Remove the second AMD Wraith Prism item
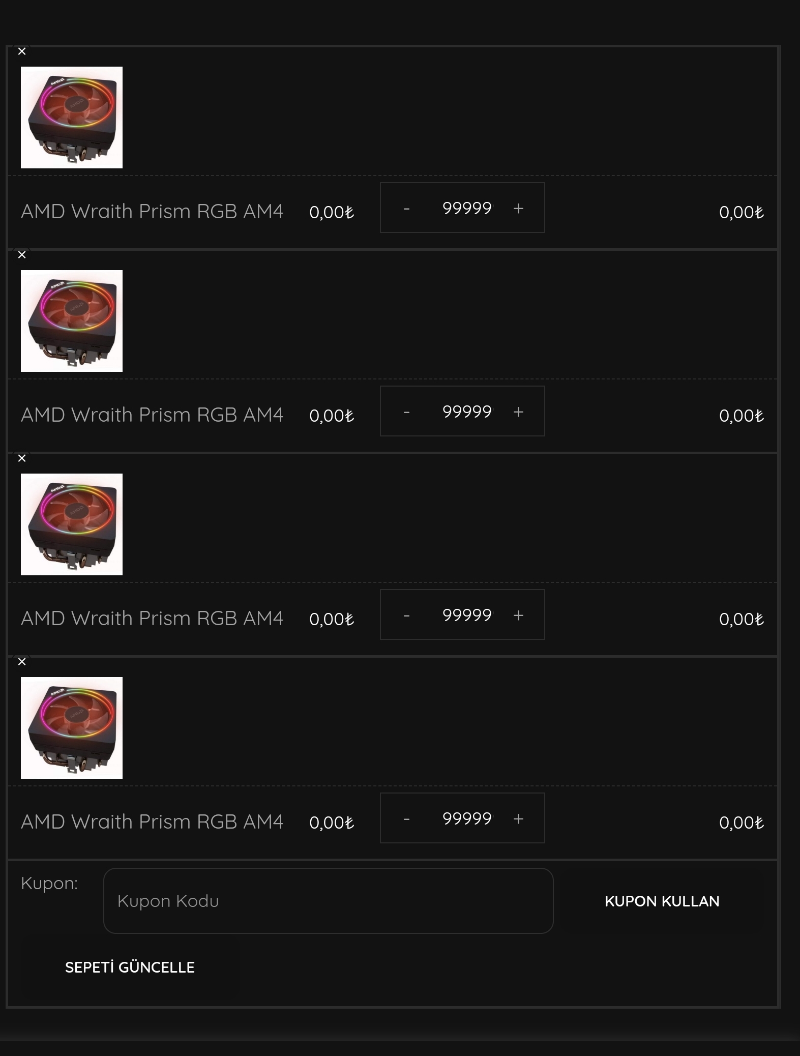Image resolution: width=800 pixels, height=1056 pixels. 22,255
